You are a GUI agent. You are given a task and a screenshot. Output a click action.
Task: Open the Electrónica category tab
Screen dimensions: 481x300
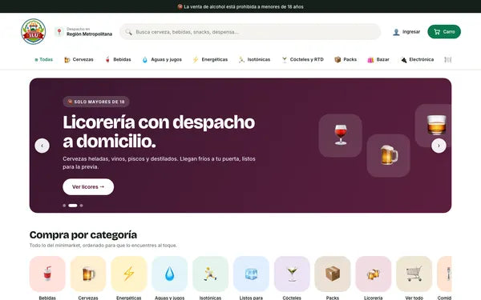click(x=417, y=59)
